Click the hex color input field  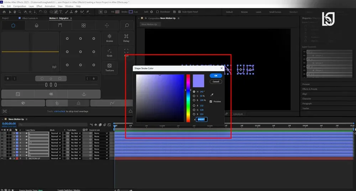coord(201,119)
